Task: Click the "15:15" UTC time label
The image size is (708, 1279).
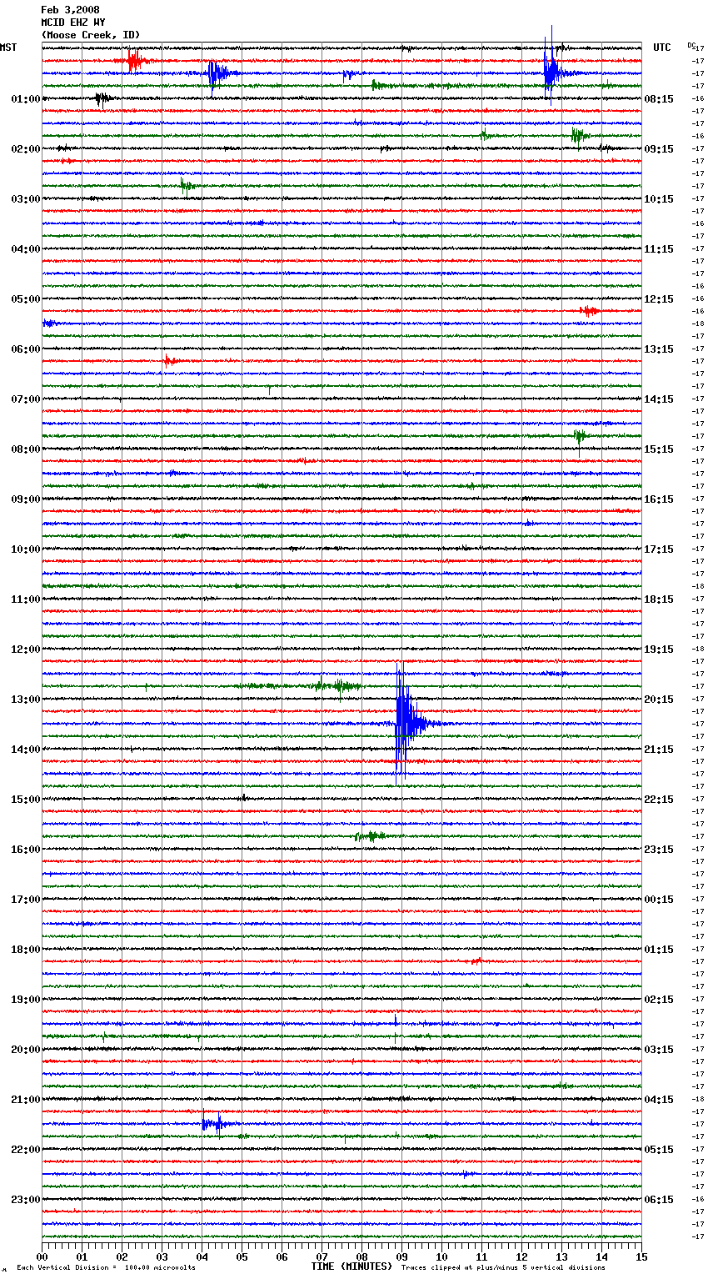Action: point(659,449)
